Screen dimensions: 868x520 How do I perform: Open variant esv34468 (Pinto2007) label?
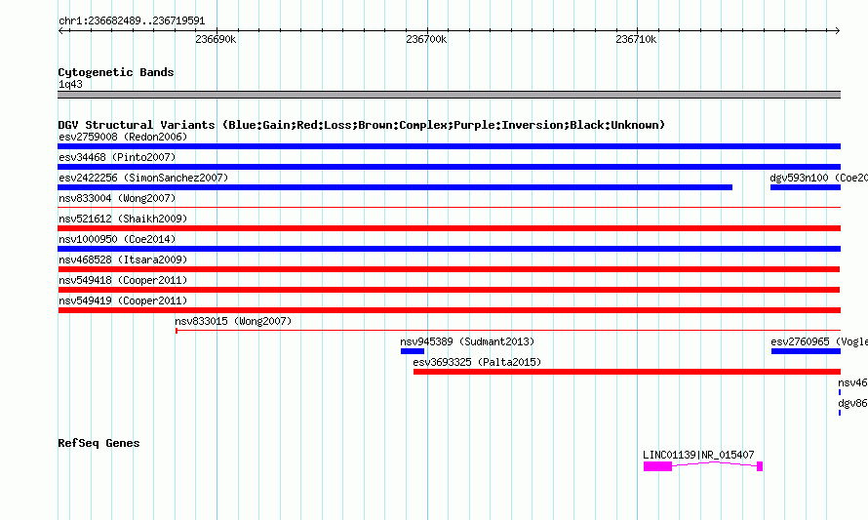pos(117,157)
